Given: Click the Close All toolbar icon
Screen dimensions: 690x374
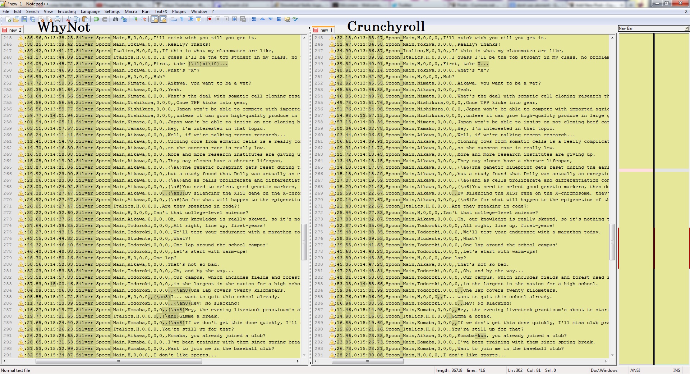Looking at the screenshot, I should [x=49, y=19].
